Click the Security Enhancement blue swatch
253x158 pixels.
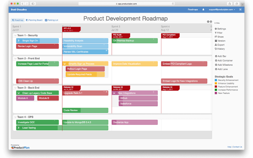tap(216, 80)
